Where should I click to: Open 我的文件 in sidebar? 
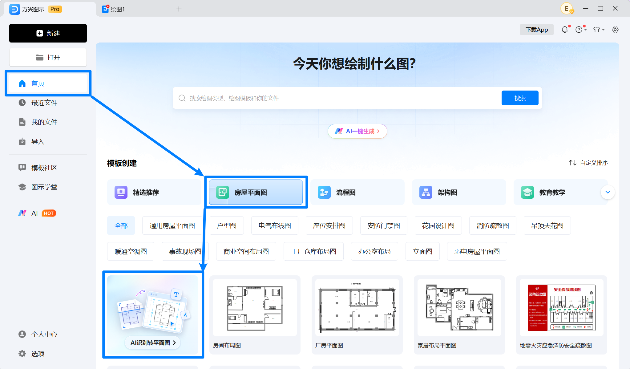click(x=48, y=122)
